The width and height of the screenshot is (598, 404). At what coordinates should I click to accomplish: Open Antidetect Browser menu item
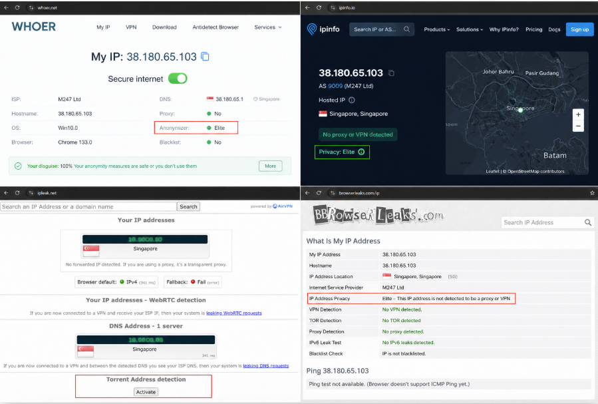pos(216,27)
